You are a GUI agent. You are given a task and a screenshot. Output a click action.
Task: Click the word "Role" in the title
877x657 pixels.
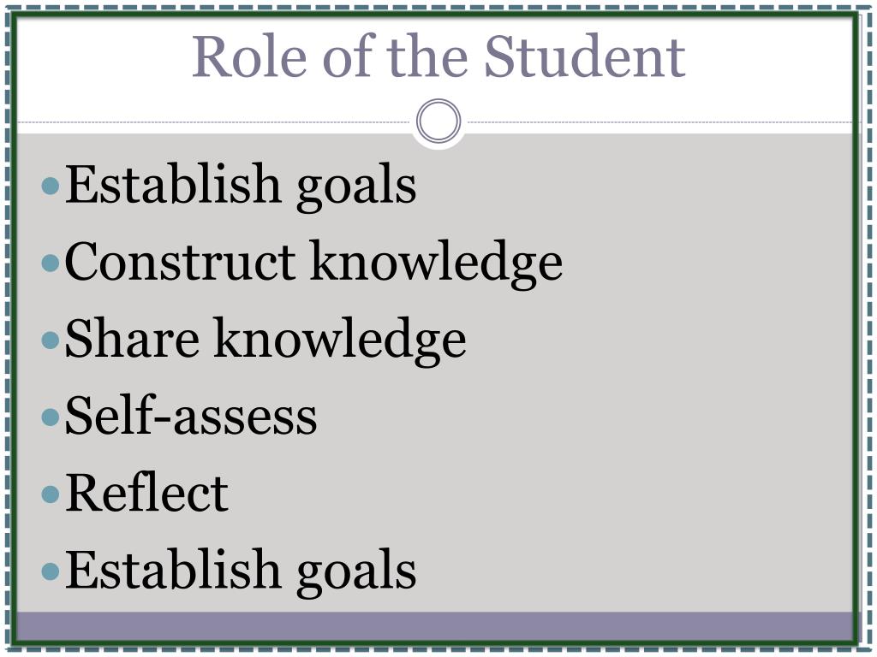point(249,56)
